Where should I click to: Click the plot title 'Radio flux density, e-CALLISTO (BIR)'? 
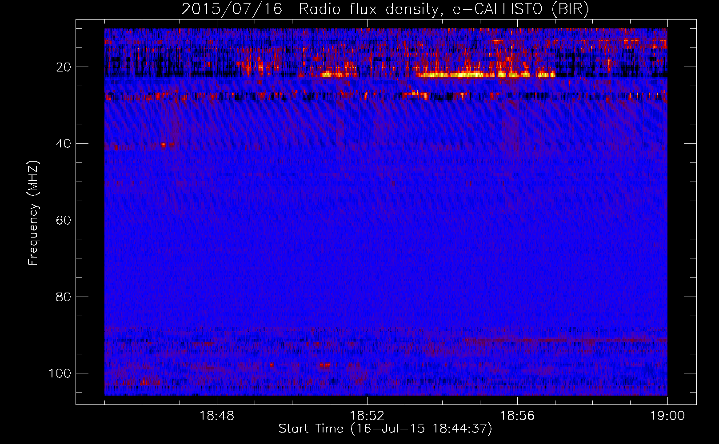443,9
